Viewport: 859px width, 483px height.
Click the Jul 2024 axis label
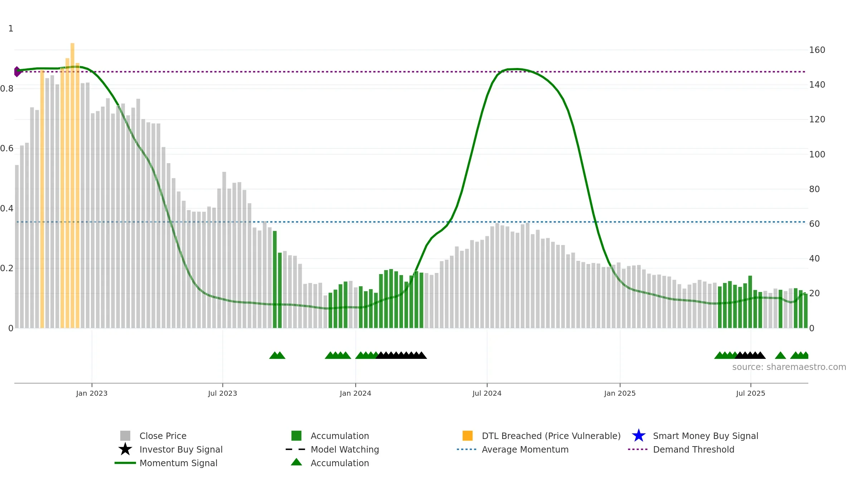pos(487,393)
